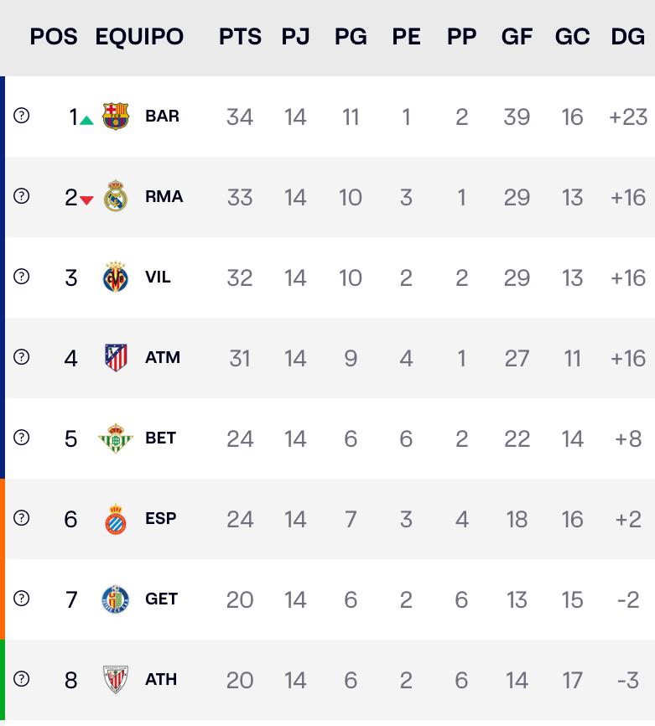Click the help icon in Getafe's row

pos(22,599)
